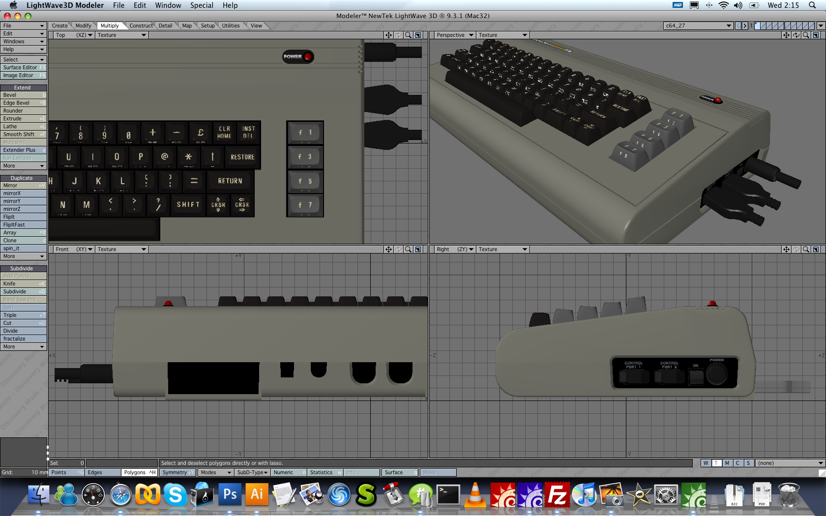Screen dimensions: 826x516
Task: Open Terminal from the Dock
Action: [x=448, y=494]
